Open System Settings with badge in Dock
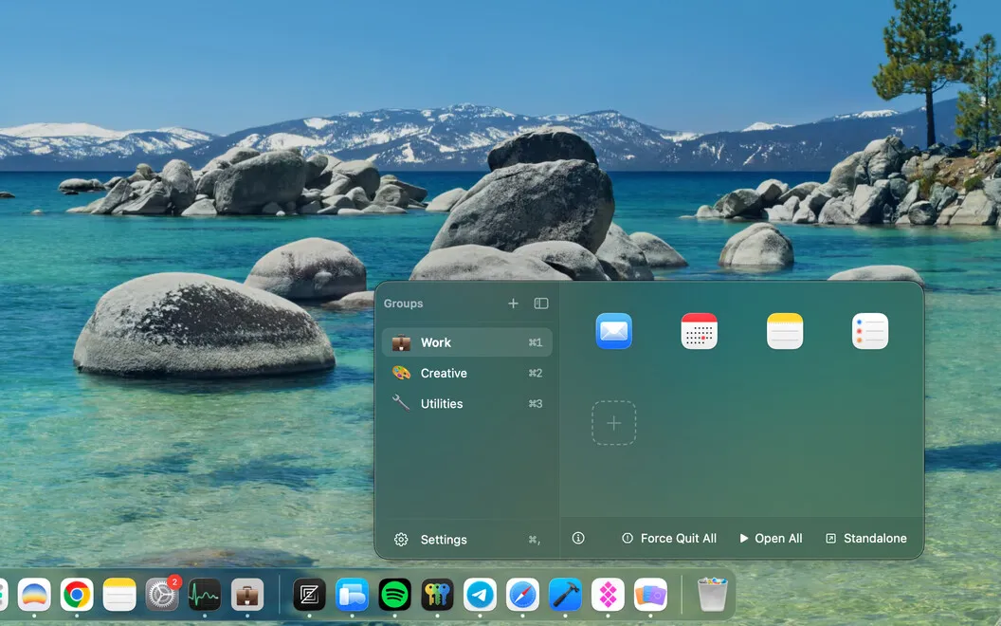 coord(162,595)
